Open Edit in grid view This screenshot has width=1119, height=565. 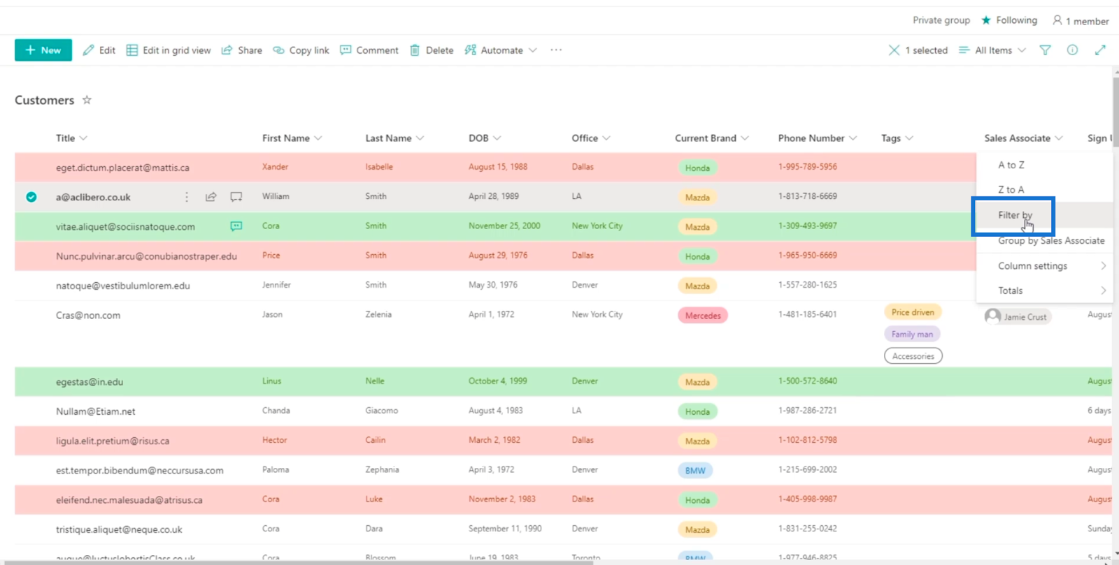pos(169,50)
